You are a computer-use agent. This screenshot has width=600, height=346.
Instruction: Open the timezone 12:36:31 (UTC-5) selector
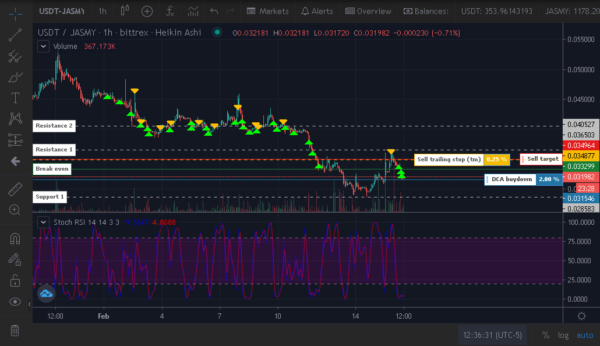click(492, 336)
